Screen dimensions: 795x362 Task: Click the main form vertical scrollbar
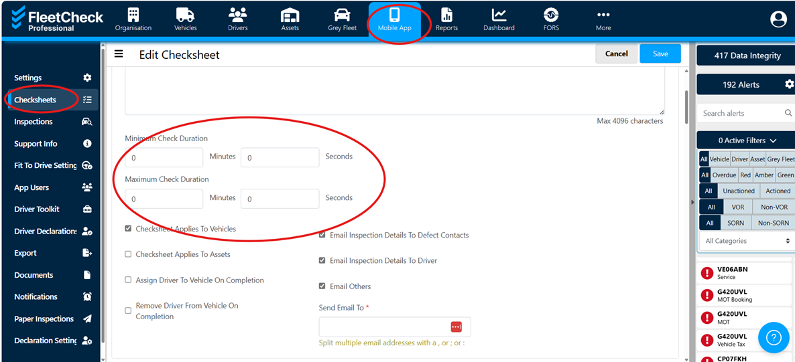(685, 107)
